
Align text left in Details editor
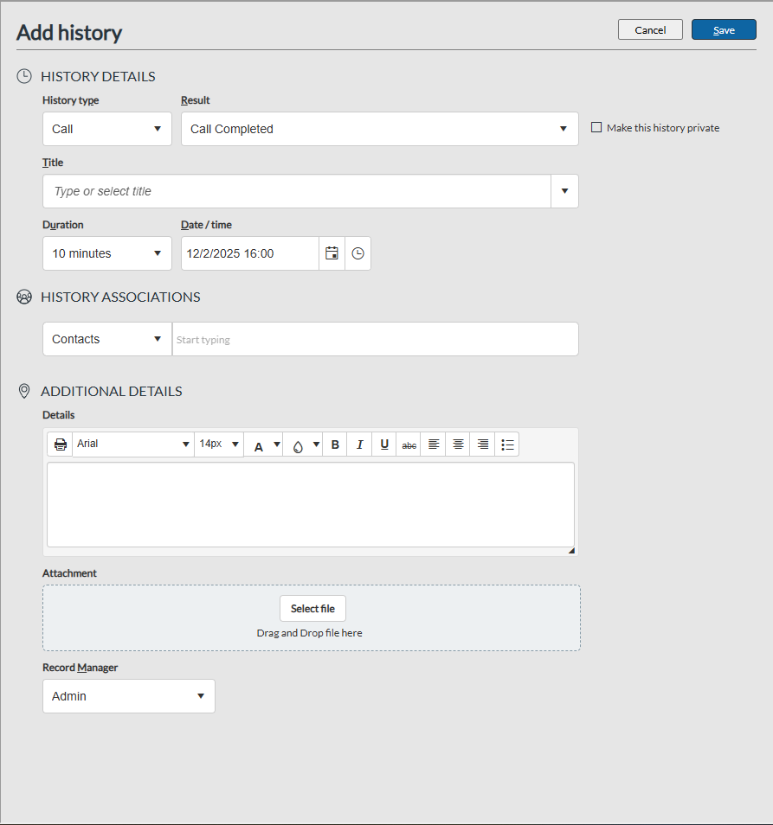click(434, 444)
